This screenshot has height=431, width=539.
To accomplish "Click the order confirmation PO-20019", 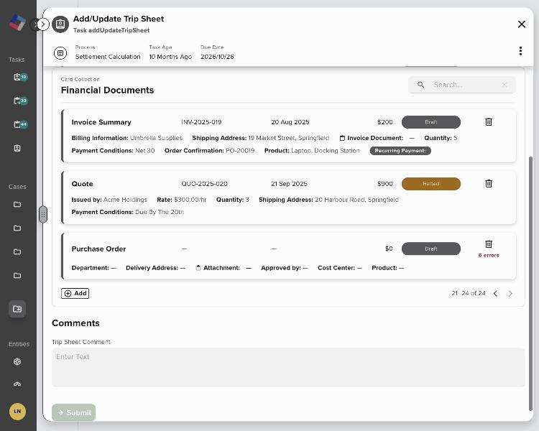I will (x=240, y=151).
